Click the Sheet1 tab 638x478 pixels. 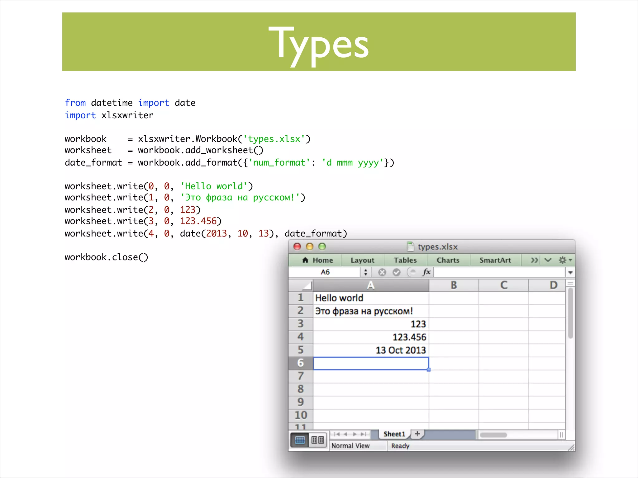click(394, 434)
